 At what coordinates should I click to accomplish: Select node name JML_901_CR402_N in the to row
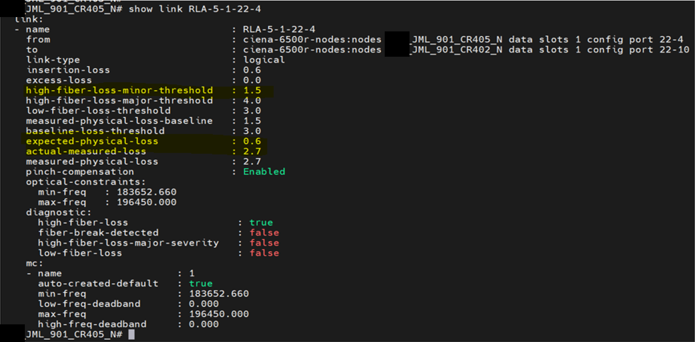tap(456, 50)
